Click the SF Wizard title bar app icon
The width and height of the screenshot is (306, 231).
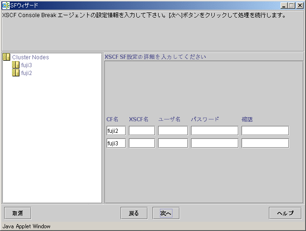(6, 6)
